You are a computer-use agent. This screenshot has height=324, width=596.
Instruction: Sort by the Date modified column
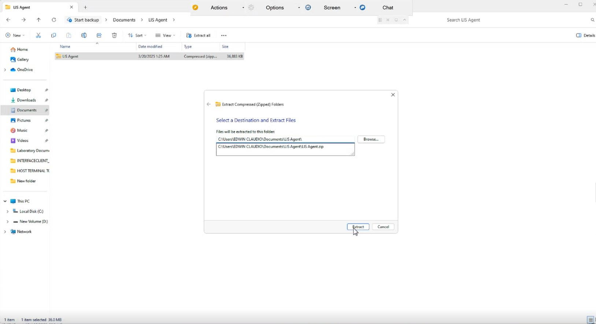coord(150,46)
